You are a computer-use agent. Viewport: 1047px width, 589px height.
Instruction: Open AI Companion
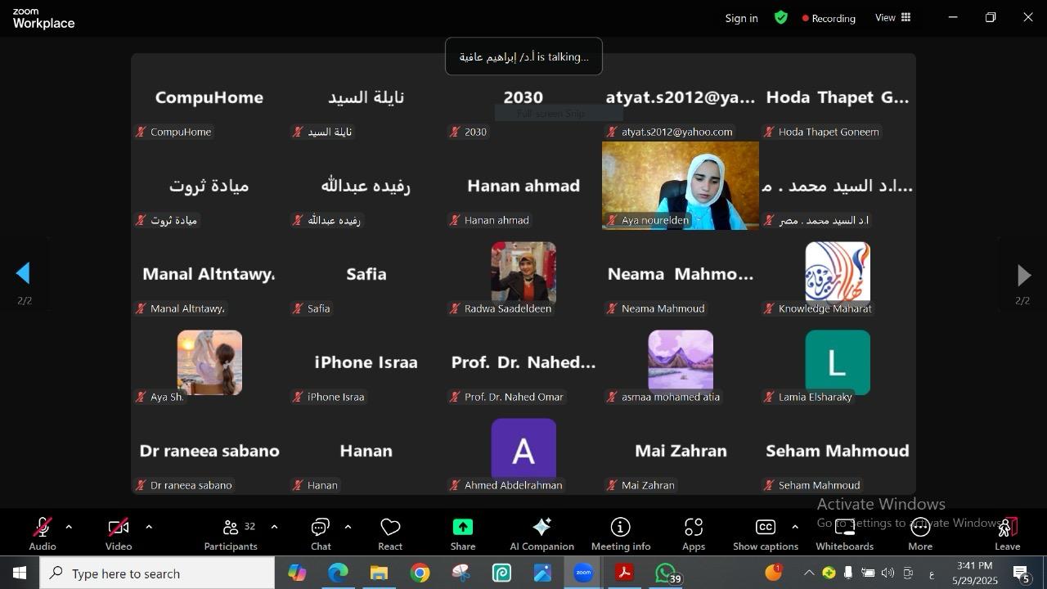tap(541, 533)
